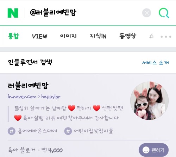Viewport: 176px width, 157px height.
Task: Click the 팬하기 fan button
Action: coord(154,150)
